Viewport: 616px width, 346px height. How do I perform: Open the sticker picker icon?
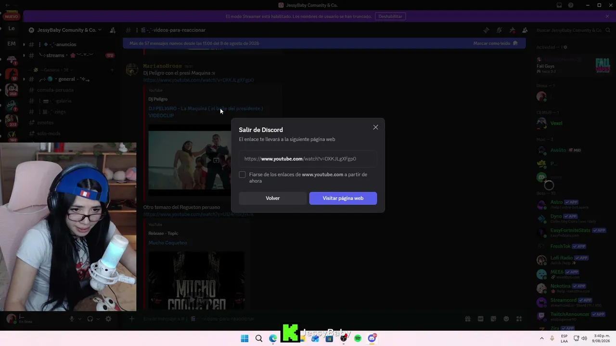pos(493,319)
